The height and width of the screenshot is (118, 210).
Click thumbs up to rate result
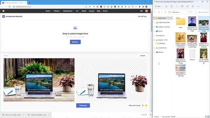[143, 106]
